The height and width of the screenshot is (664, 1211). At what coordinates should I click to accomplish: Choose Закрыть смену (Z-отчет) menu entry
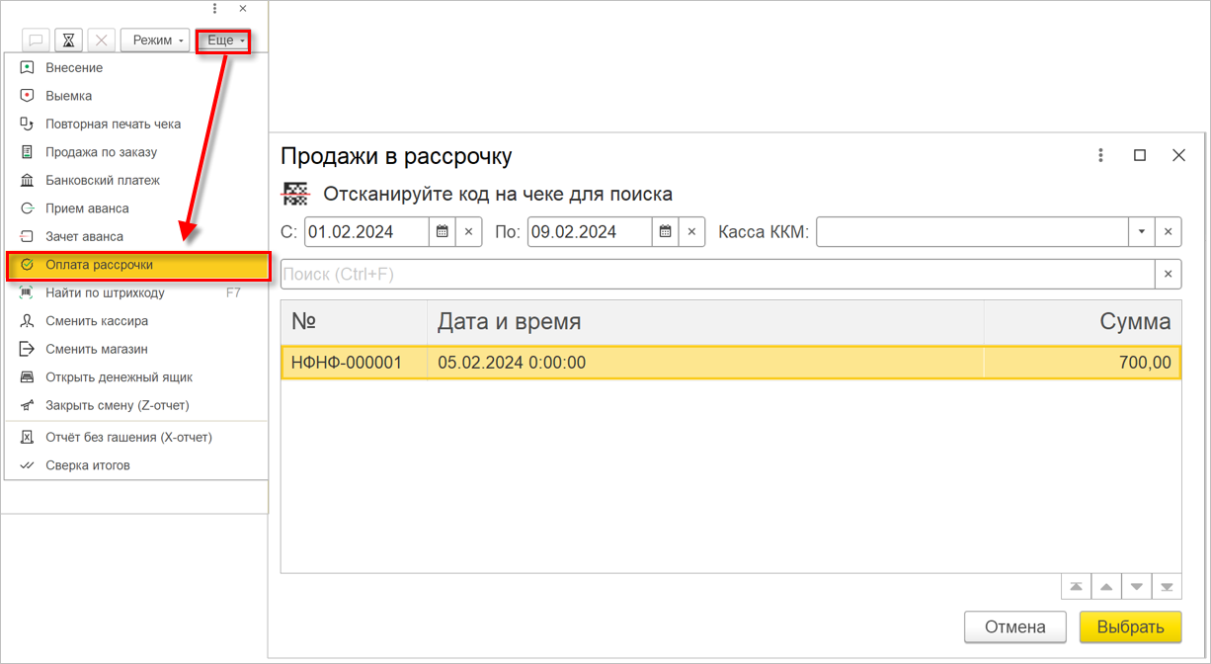click(117, 405)
